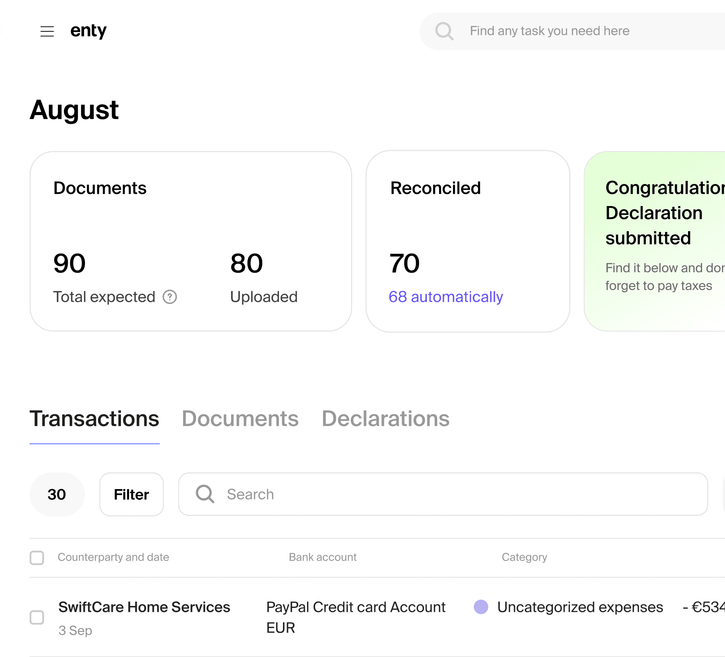
Task: Click the purple Uncategorized expenses category dot
Action: 481,607
